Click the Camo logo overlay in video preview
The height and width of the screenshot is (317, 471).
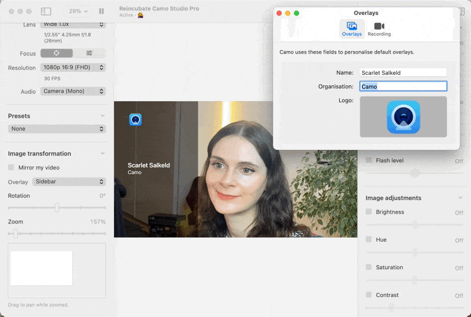click(x=135, y=119)
